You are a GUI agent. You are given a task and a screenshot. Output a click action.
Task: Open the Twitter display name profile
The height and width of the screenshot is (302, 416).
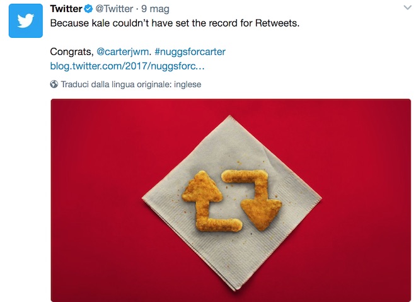point(66,8)
